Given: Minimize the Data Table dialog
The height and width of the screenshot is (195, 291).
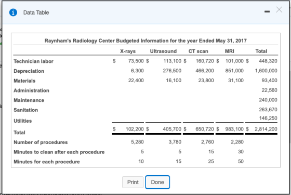Looking at the screenshot, I should click(267, 11).
